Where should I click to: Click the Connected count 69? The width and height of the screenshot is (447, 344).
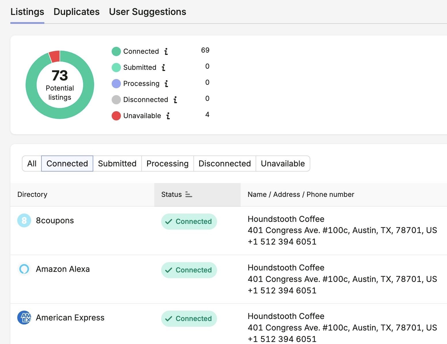(205, 50)
